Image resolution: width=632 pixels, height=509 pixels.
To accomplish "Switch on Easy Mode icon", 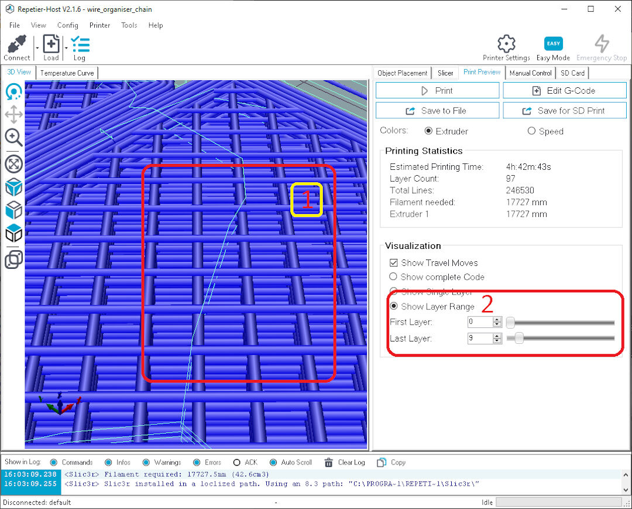I will (553, 43).
